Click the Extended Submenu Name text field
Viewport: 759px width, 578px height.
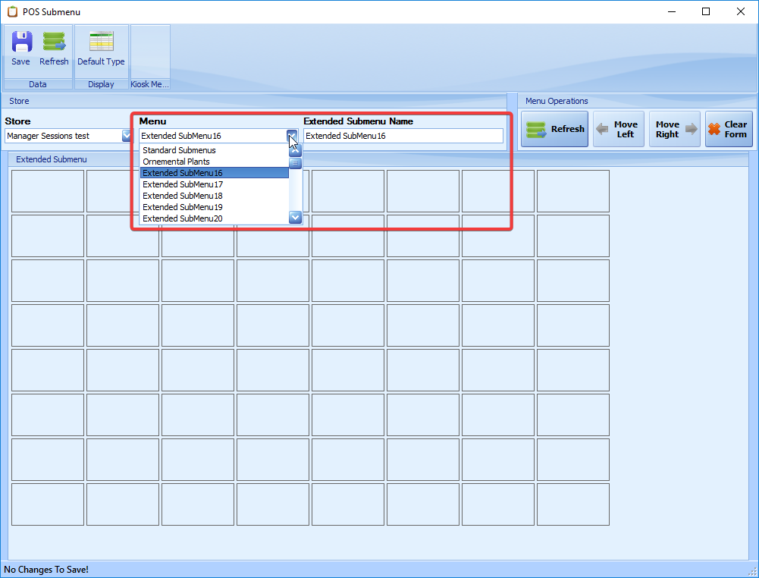pos(403,137)
